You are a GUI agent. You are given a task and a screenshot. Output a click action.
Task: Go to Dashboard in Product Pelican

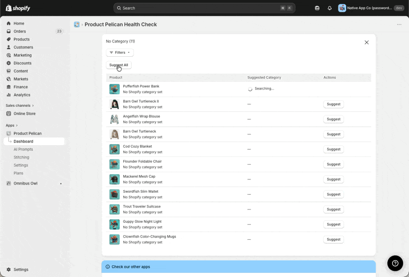34,142
